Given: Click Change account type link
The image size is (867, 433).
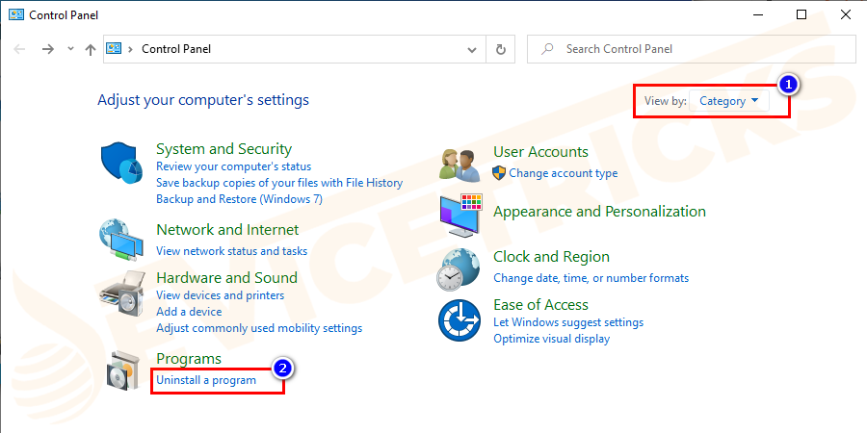Looking at the screenshot, I should pyautogui.click(x=563, y=173).
